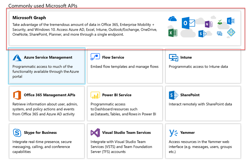This screenshot has height=162, width=250.
Task: Click the 'Commonly used Microsoft APIs' heading
Action: click(x=43, y=6)
